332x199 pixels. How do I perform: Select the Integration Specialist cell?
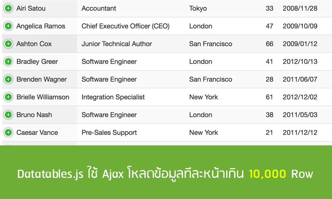(x=113, y=97)
